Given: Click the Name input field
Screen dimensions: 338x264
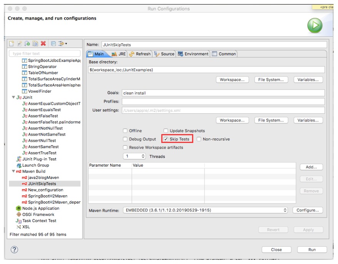Looking at the screenshot, I should pyautogui.click(x=214, y=45).
